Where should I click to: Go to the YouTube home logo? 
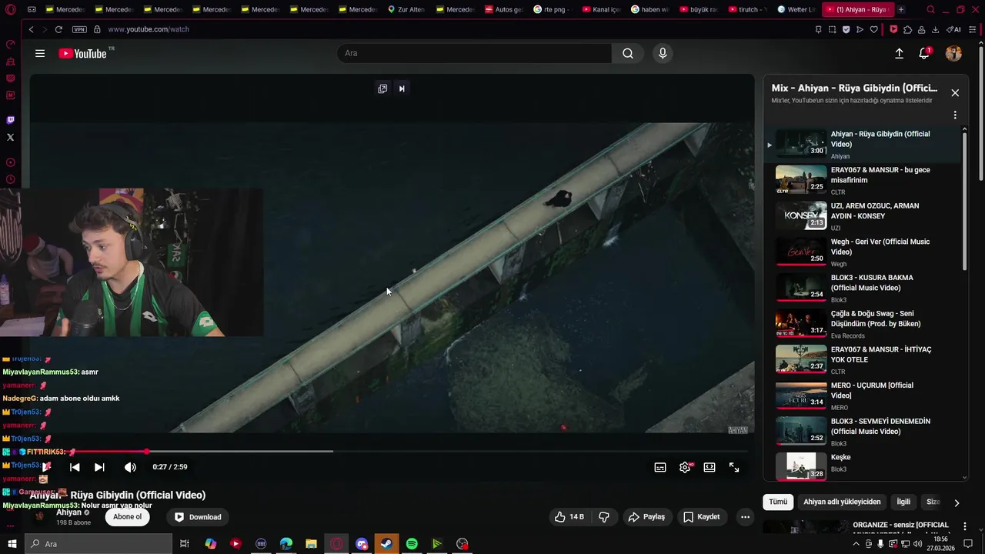coord(83,53)
